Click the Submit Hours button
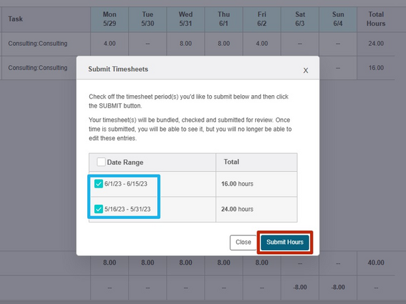The width and height of the screenshot is (406, 304). 285,242
